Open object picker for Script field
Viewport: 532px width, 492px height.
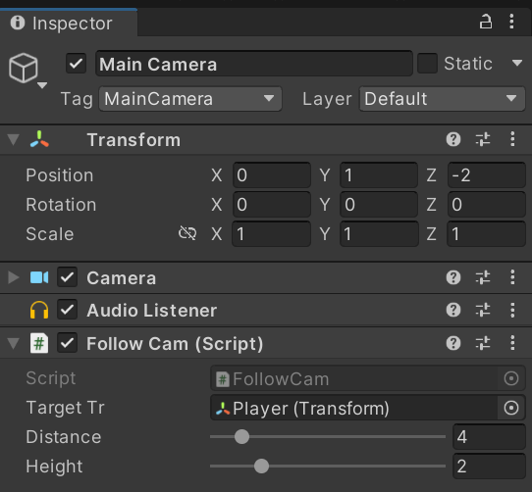511,378
